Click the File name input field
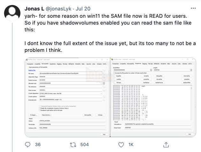Viewport: 201px width, 152px height. [x=70, y=73]
